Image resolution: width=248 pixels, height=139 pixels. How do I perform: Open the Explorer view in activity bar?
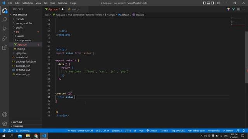click(x=5, y=10)
